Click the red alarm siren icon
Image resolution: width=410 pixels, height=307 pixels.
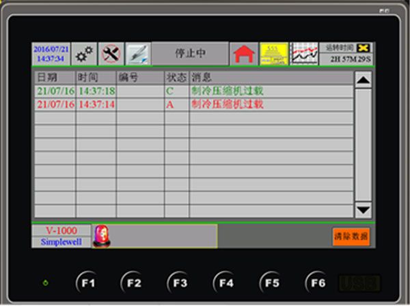point(102,236)
